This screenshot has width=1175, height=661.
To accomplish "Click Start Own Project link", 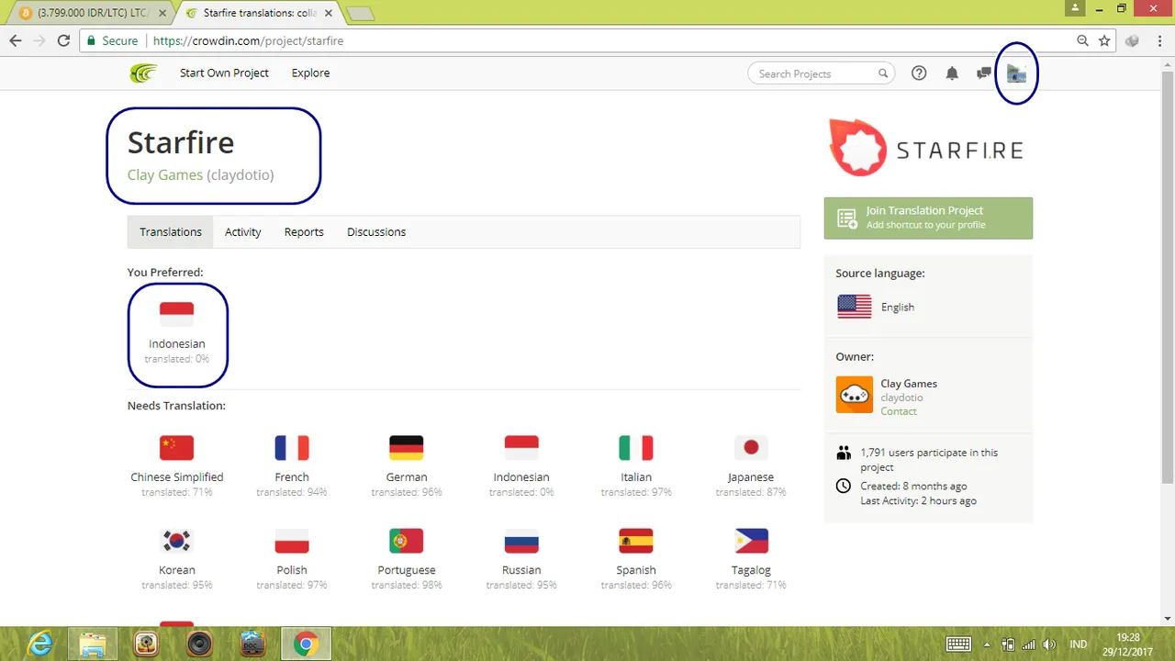I will (x=224, y=73).
